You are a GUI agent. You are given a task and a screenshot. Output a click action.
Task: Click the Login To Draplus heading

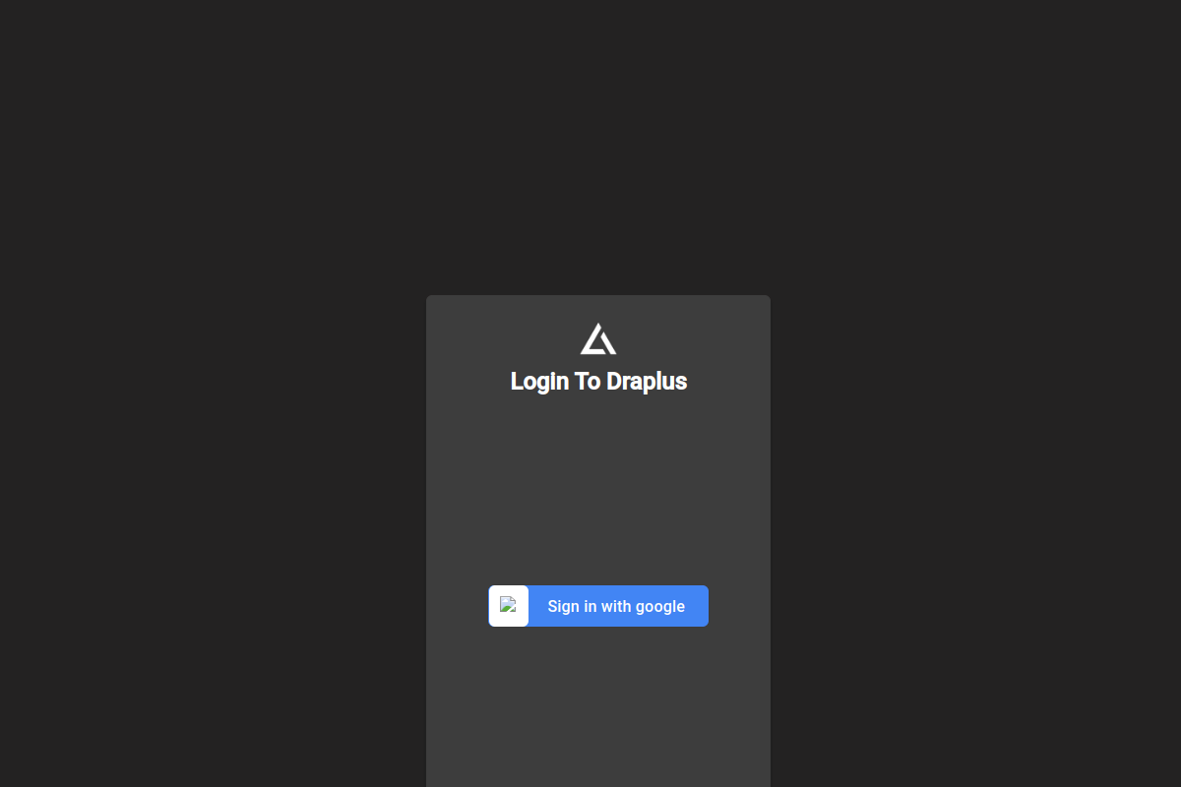(x=598, y=381)
